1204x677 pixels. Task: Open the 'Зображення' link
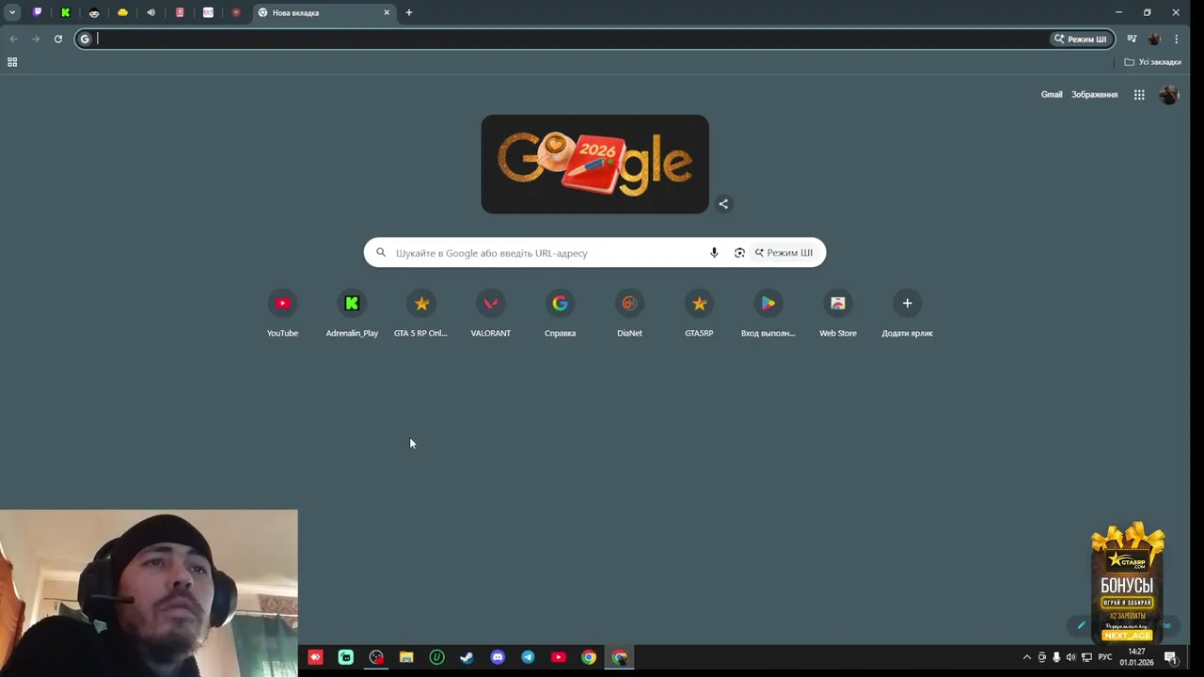pos(1094,94)
